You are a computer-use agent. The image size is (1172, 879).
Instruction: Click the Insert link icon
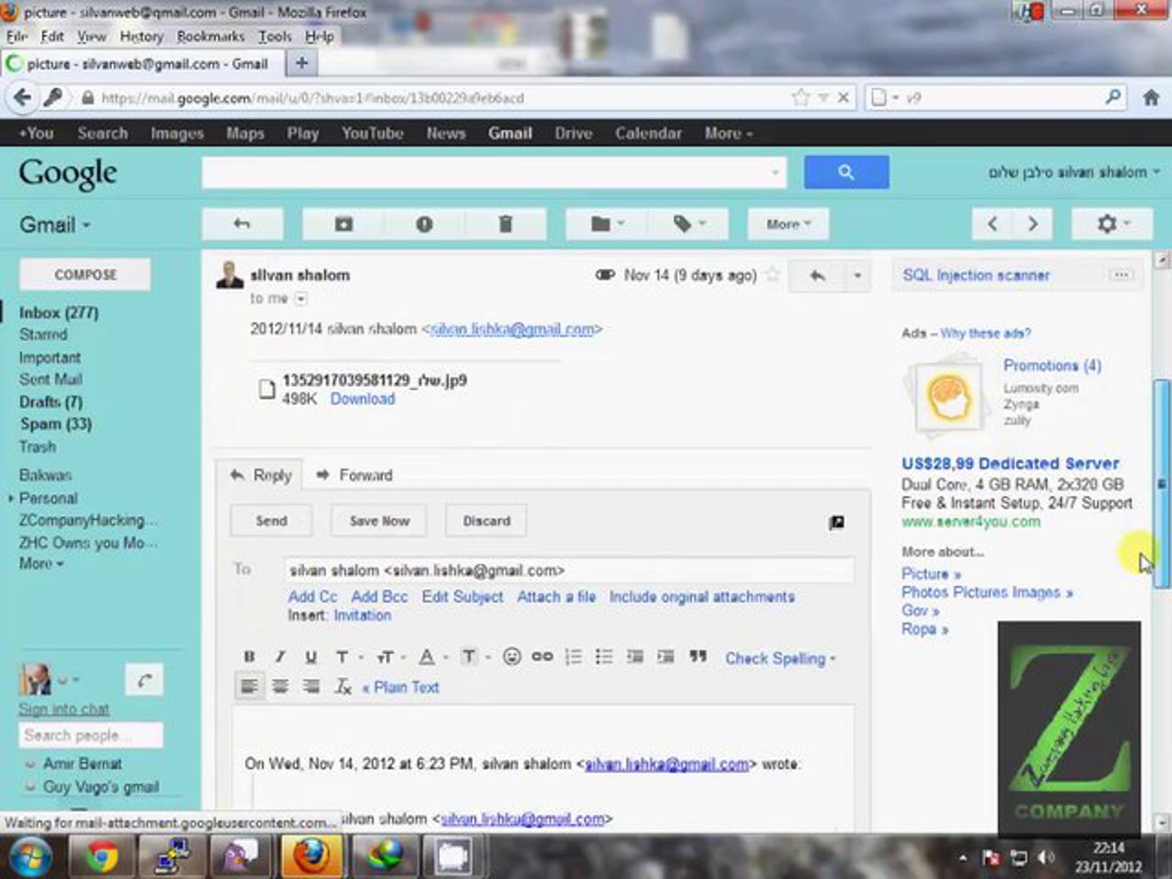pyautogui.click(x=542, y=657)
